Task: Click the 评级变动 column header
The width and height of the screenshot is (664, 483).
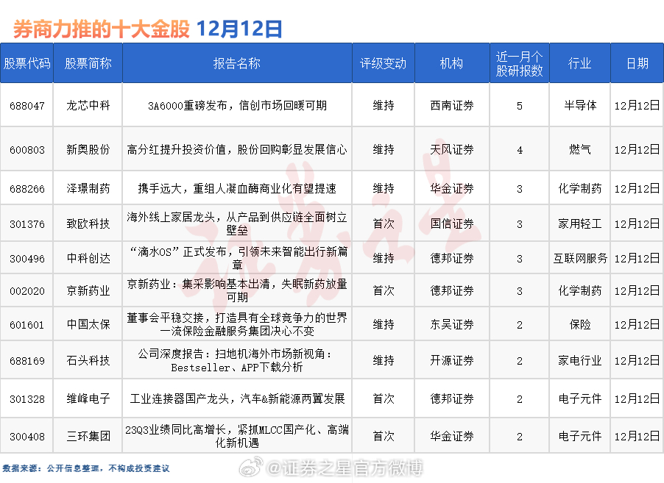Action: coord(384,63)
